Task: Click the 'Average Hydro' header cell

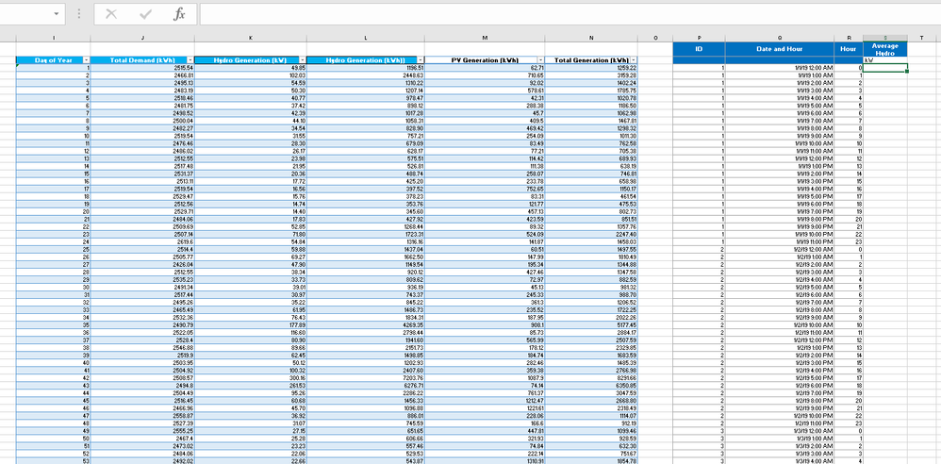Action: (x=884, y=49)
